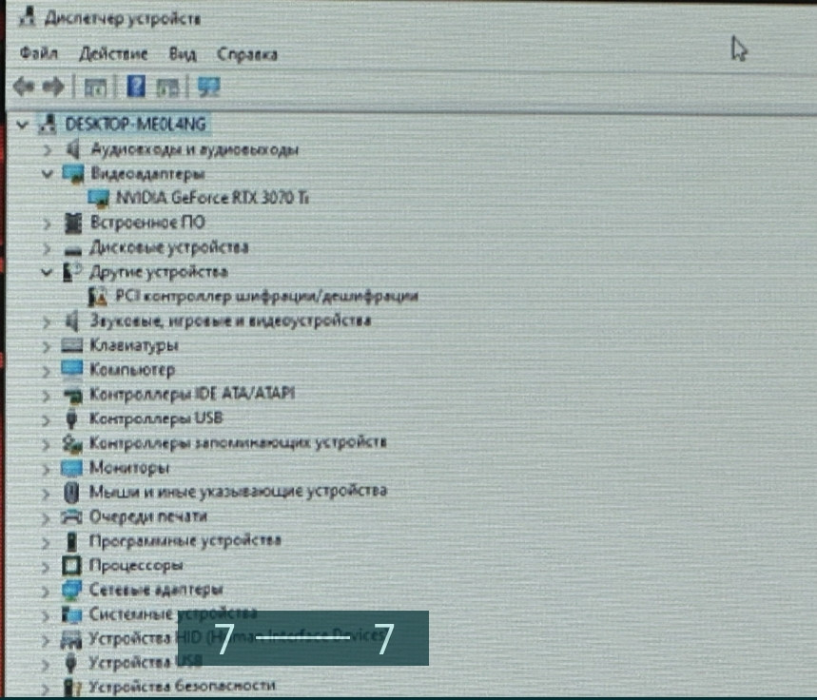817x700 pixels.
Task: Expand the Контроллеры USB category
Action: pyautogui.click(x=48, y=418)
